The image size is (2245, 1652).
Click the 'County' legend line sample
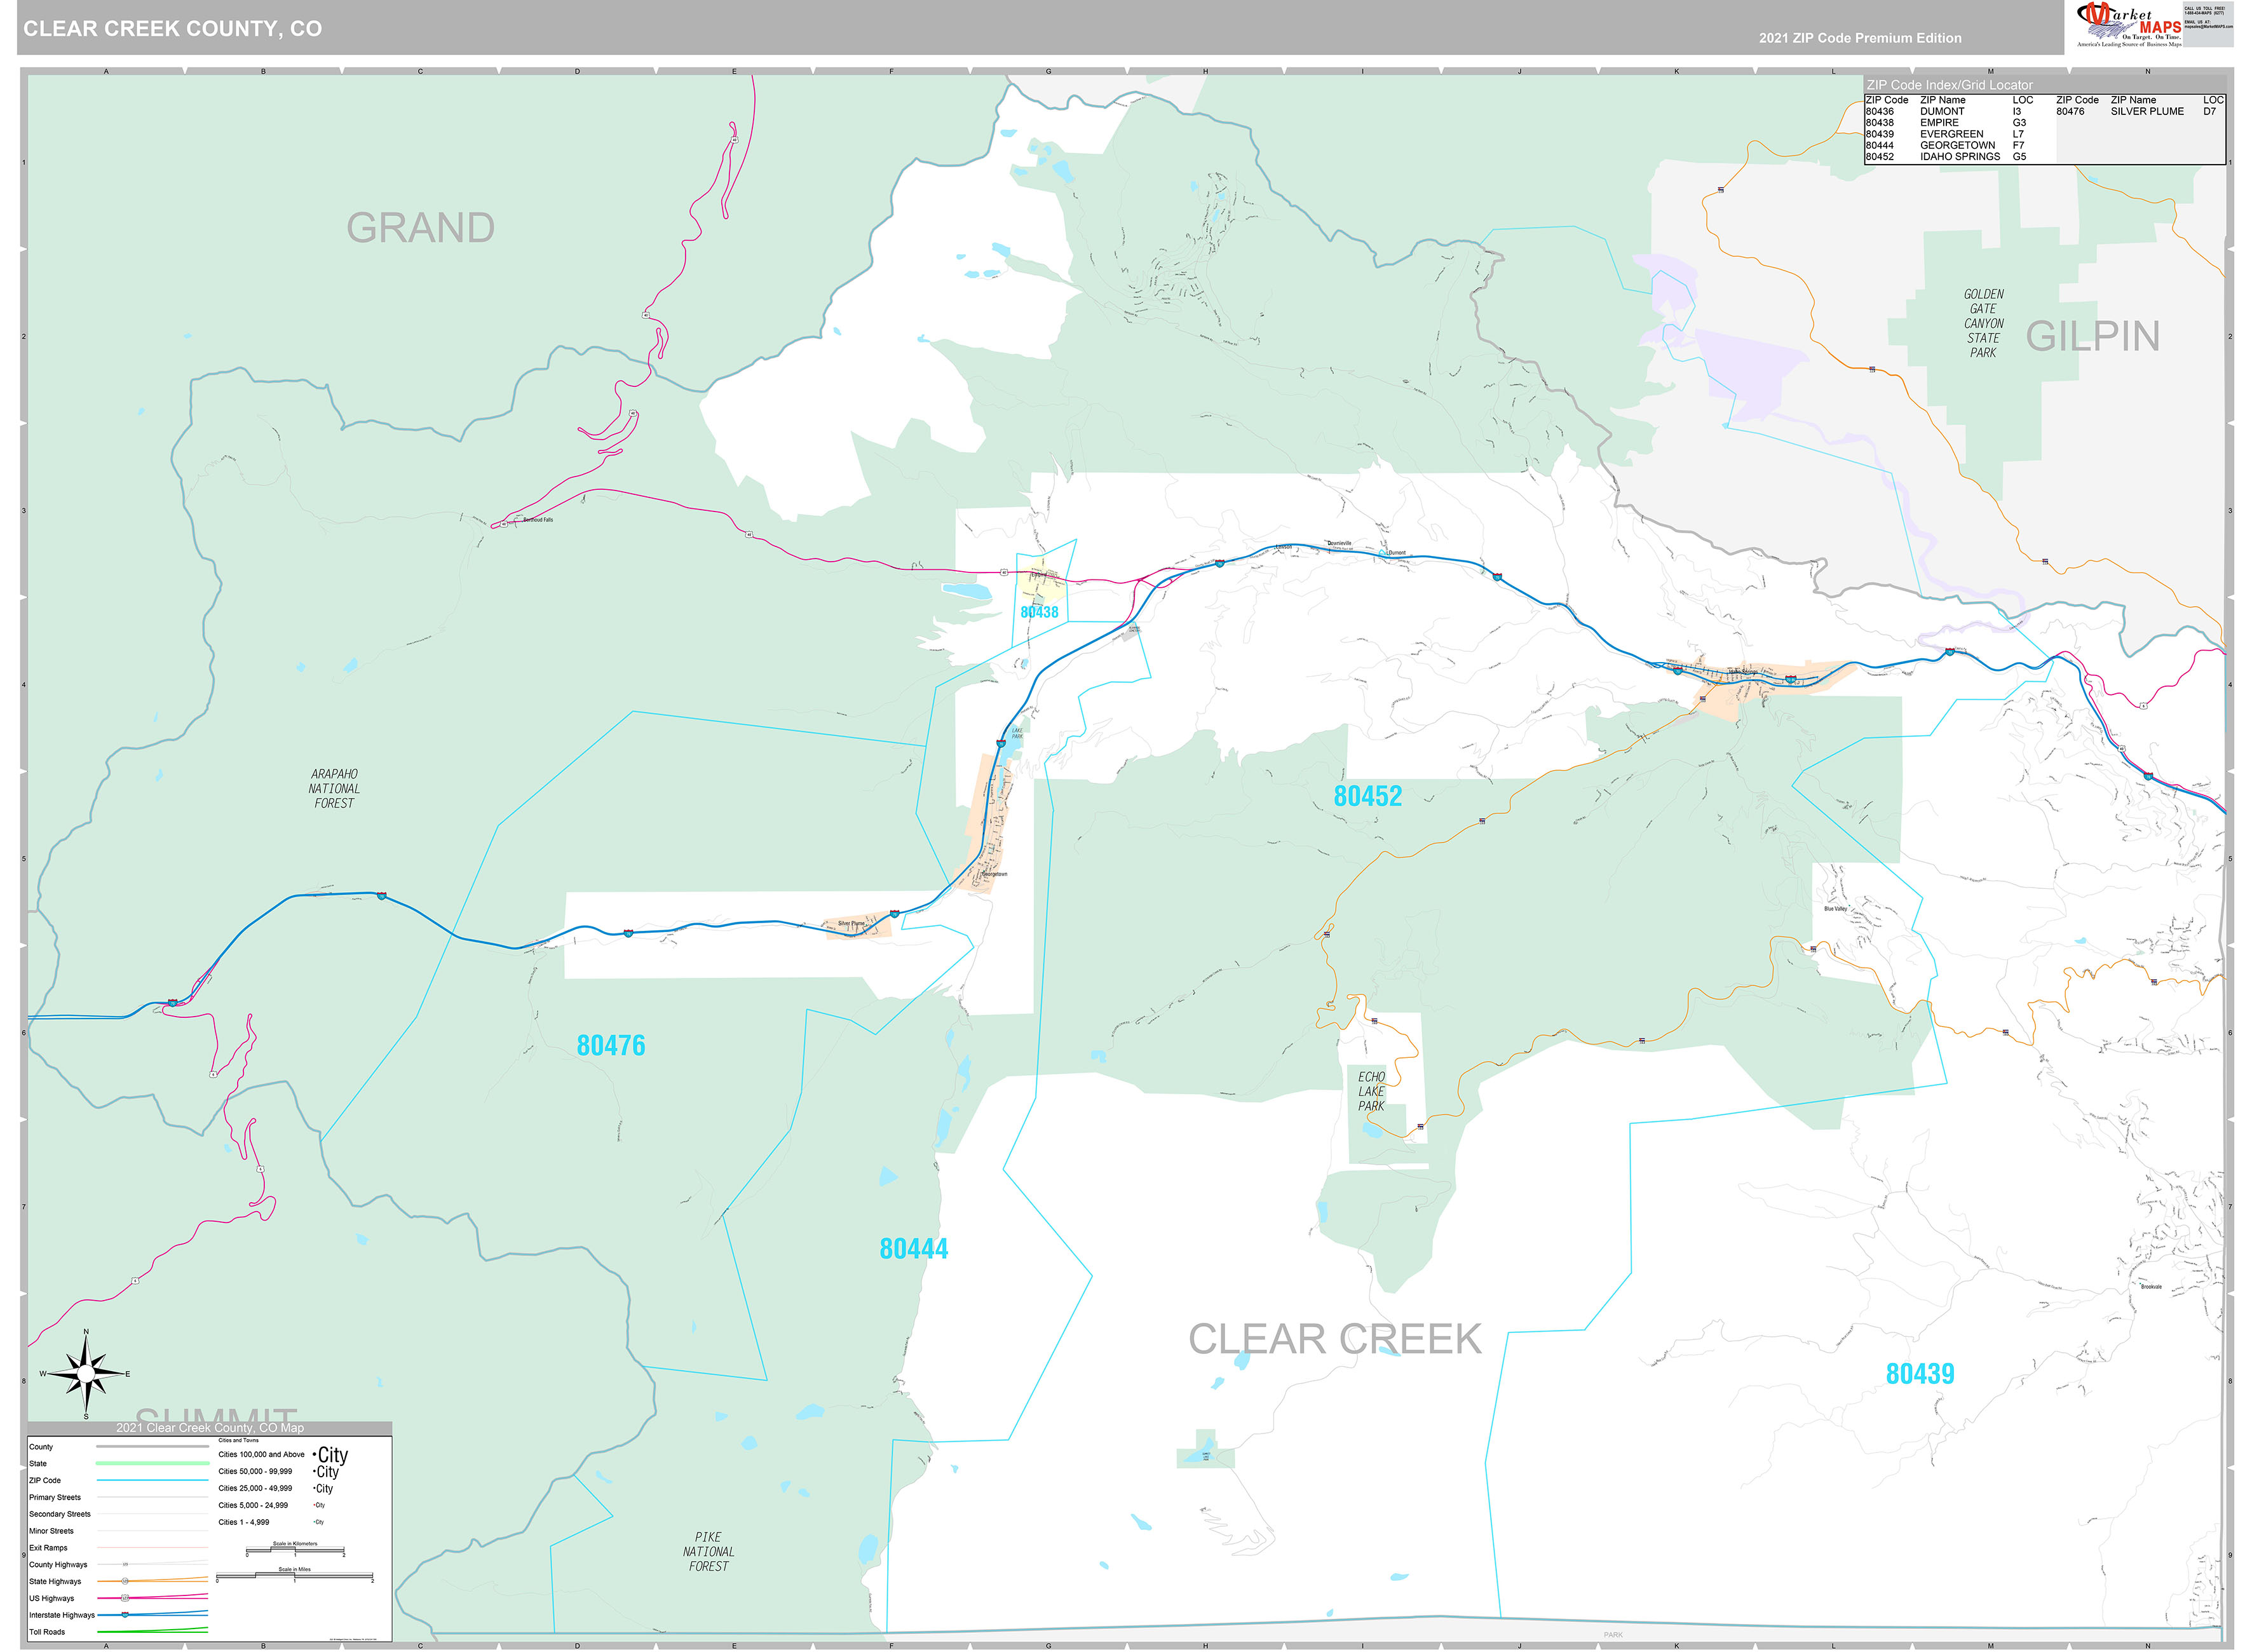(x=152, y=1447)
